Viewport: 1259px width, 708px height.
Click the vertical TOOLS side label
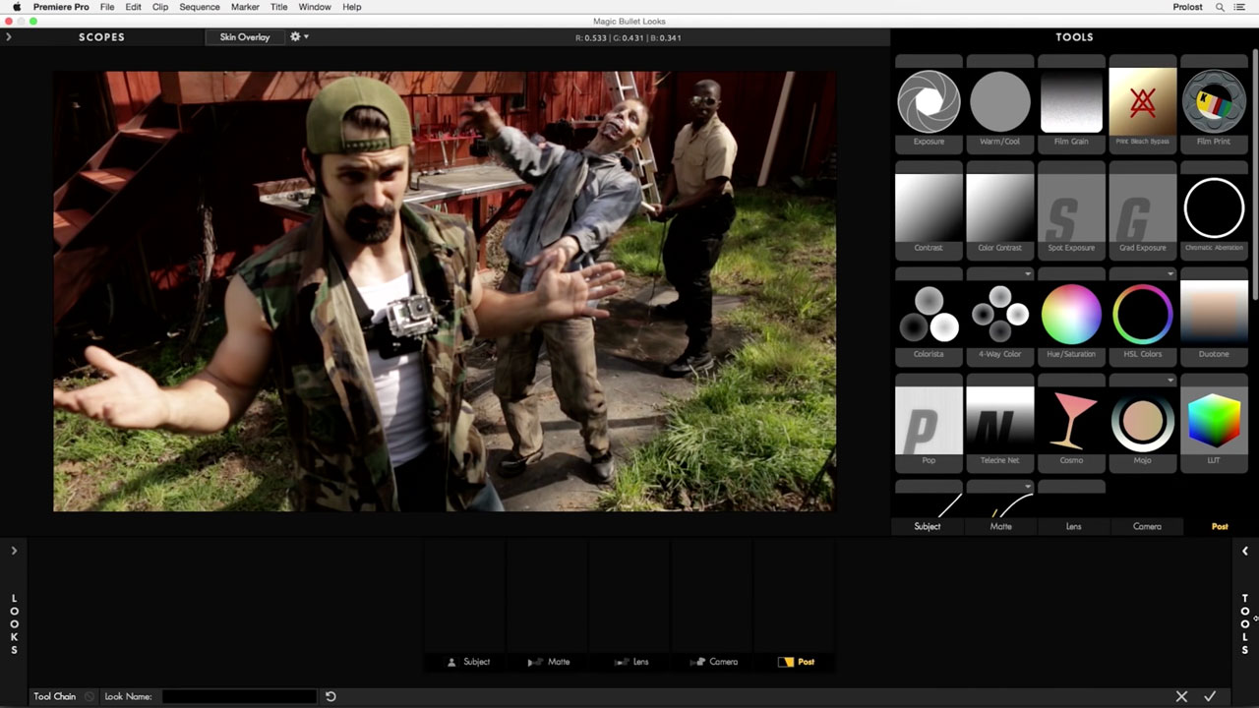tap(1244, 623)
